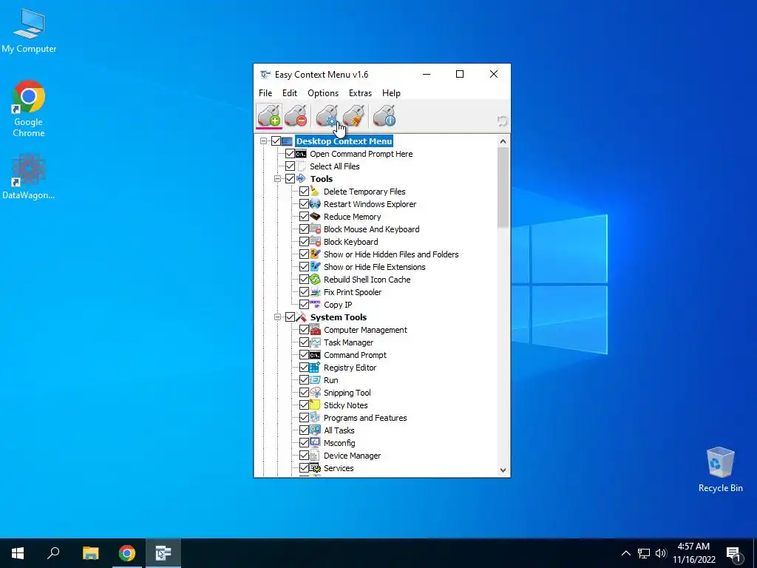
Task: Click the undo arrow icon in toolbar
Action: pyautogui.click(x=502, y=121)
